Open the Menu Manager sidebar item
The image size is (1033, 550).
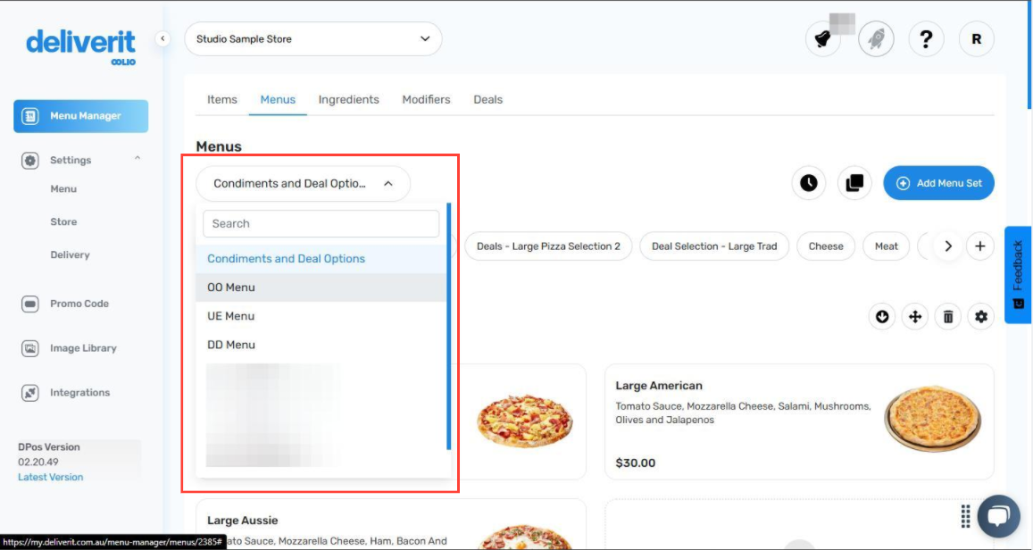80,116
